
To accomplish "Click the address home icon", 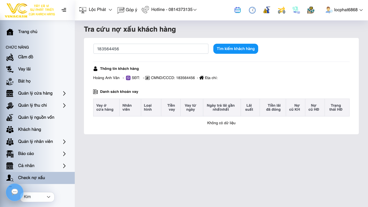I will 202,78.
